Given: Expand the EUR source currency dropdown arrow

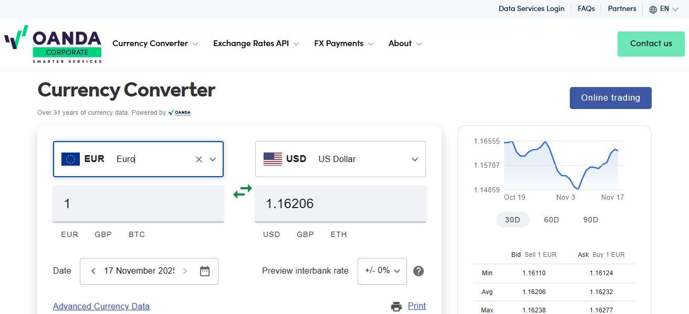Looking at the screenshot, I should tap(213, 159).
